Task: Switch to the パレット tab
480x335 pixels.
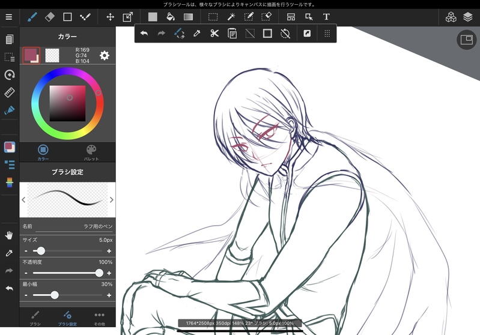Action: [91, 152]
